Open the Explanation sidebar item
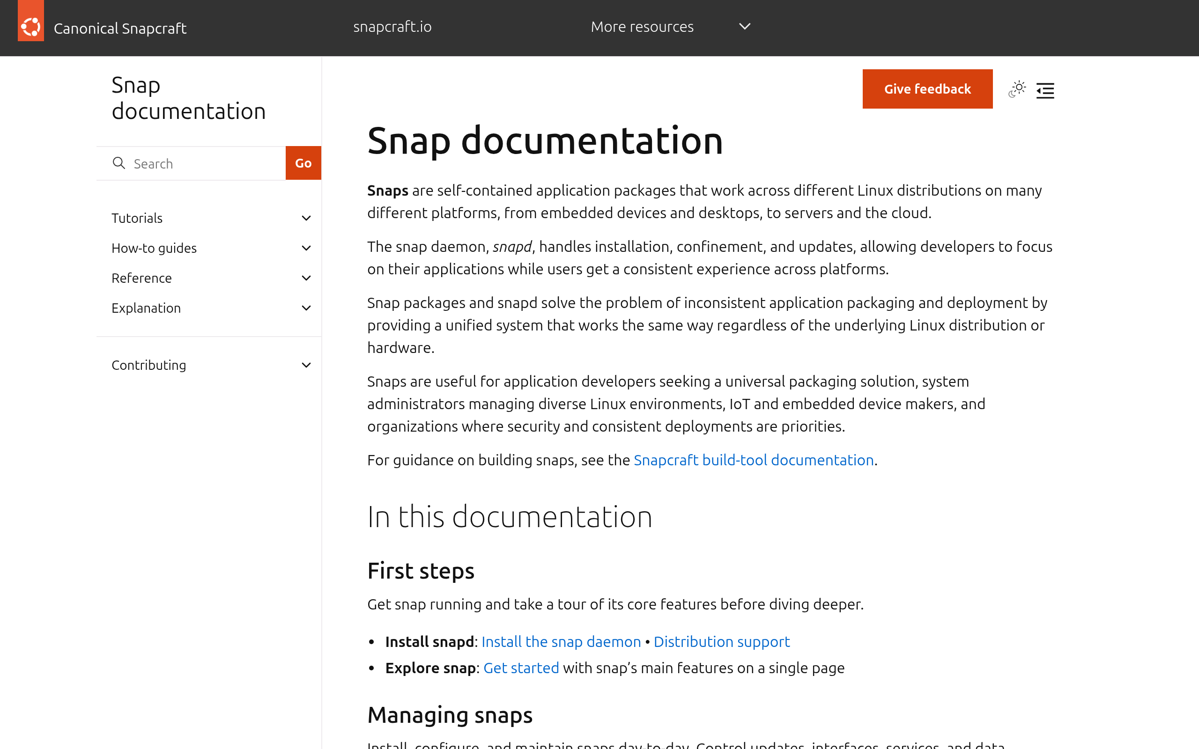Viewport: 1199px width, 749px height. pos(146,308)
